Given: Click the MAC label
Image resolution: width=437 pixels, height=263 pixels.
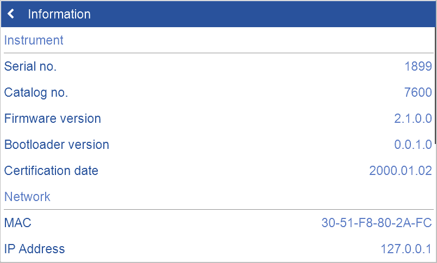Looking at the screenshot, I should 18,223.
